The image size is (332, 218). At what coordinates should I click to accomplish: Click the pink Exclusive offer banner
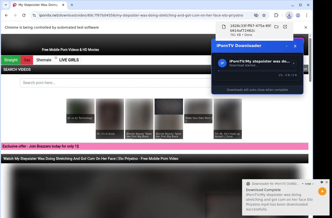click(x=155, y=146)
